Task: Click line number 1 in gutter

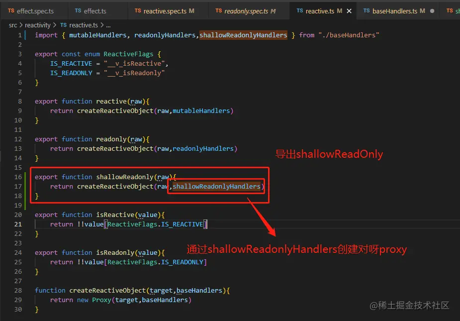Action: pos(20,35)
